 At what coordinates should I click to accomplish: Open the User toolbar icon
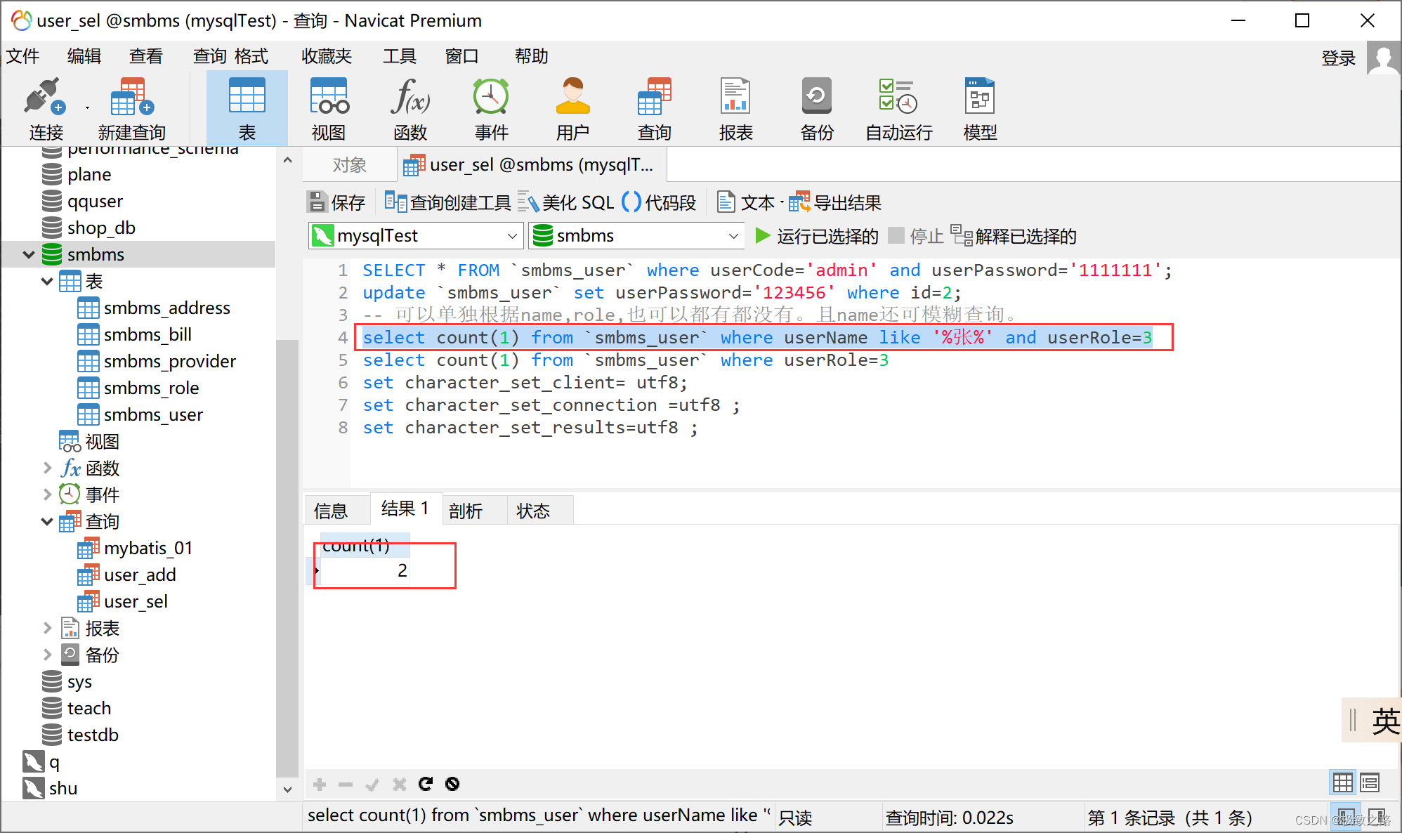click(572, 109)
